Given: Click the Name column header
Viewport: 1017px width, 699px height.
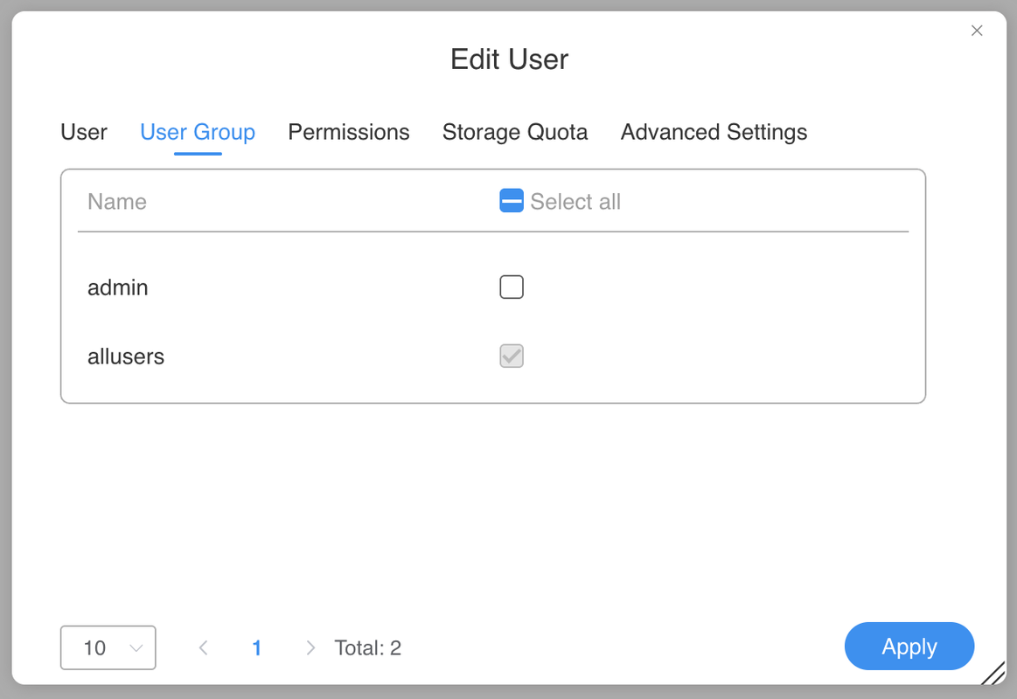Looking at the screenshot, I should coord(117,202).
